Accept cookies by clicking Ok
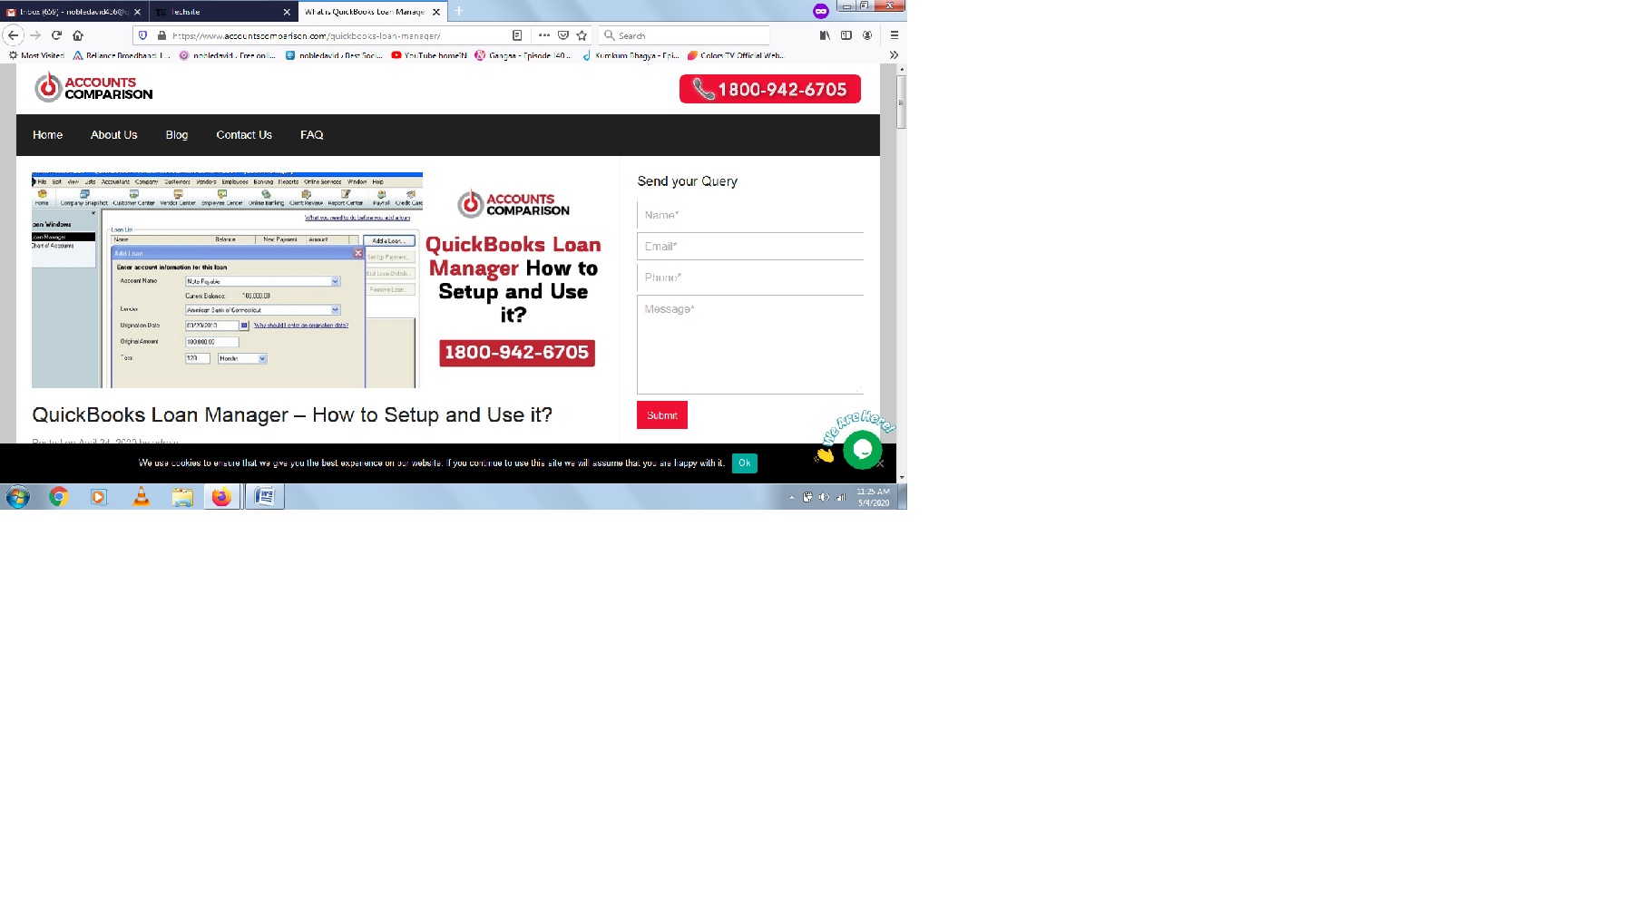This screenshot has width=1633, height=916. coord(744,463)
